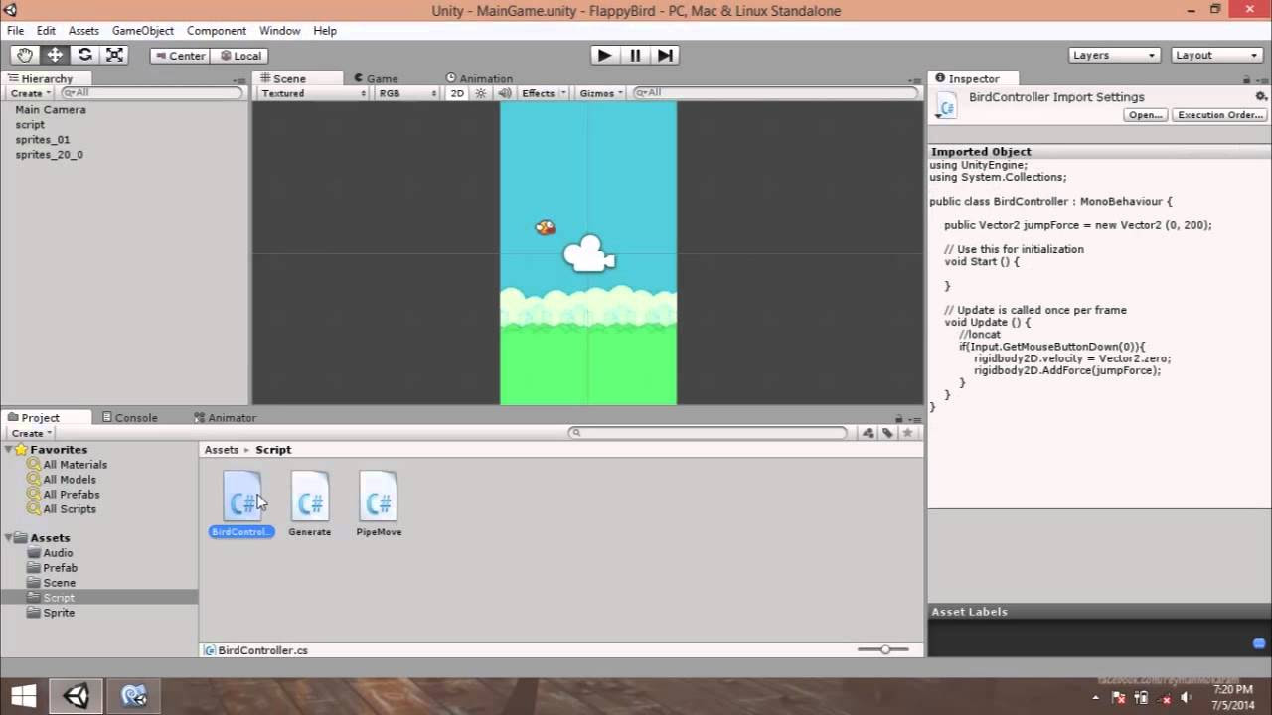Select the Move tool in toolbar
The height and width of the screenshot is (715, 1272).
pos(55,56)
